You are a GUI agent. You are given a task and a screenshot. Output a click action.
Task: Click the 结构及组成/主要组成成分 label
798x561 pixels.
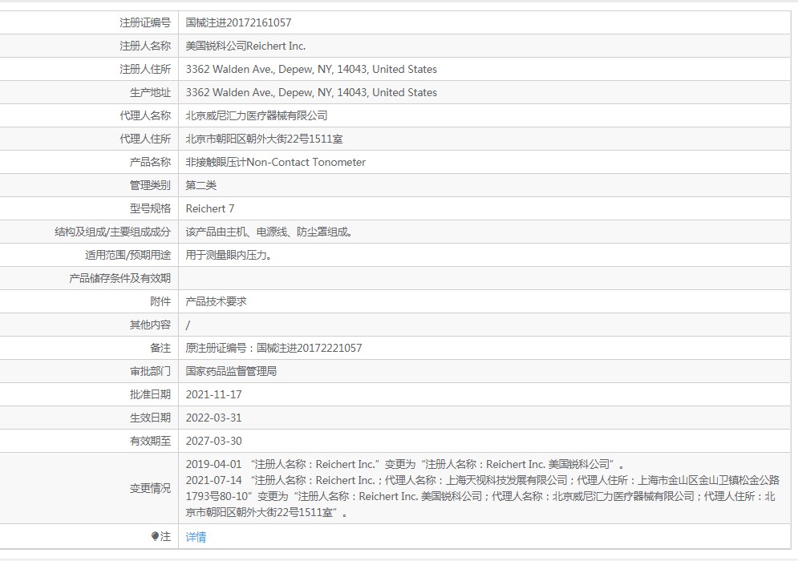(x=112, y=232)
